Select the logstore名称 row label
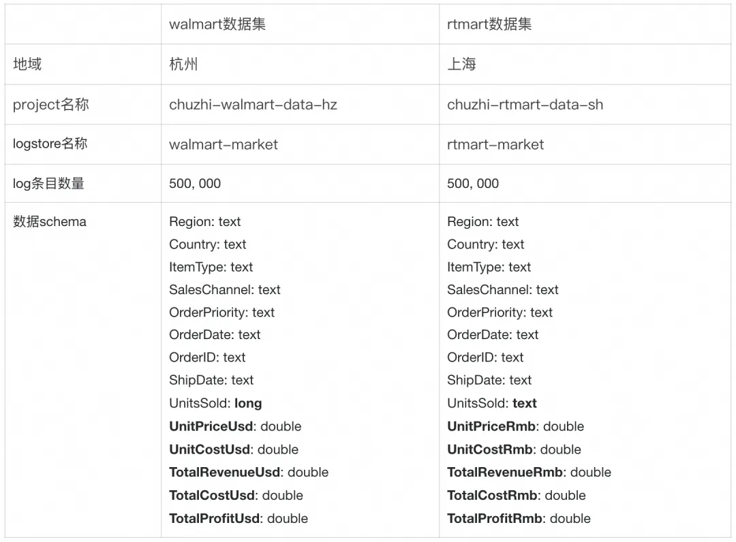The height and width of the screenshot is (542, 736). click(50, 144)
